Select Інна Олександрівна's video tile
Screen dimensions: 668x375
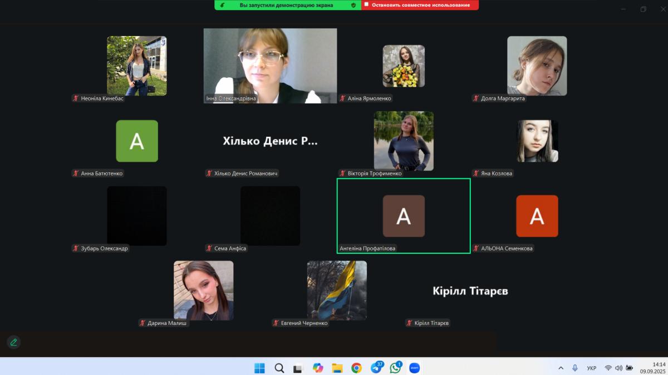[x=270, y=66]
